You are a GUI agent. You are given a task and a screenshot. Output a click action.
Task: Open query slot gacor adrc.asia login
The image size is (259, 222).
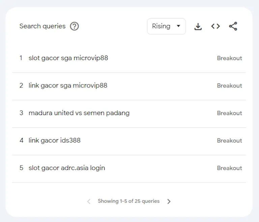(67, 168)
